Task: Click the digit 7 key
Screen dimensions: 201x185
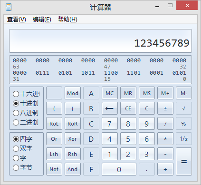Action: [x=110, y=124]
